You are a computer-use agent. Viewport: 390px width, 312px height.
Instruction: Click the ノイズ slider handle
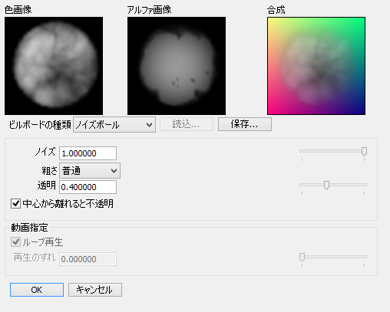tap(364, 152)
